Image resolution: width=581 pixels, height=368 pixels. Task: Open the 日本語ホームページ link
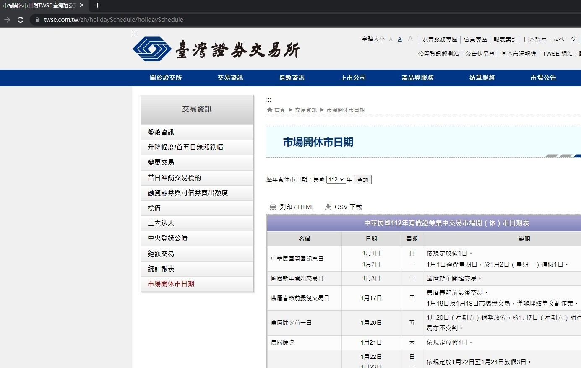tap(549, 39)
